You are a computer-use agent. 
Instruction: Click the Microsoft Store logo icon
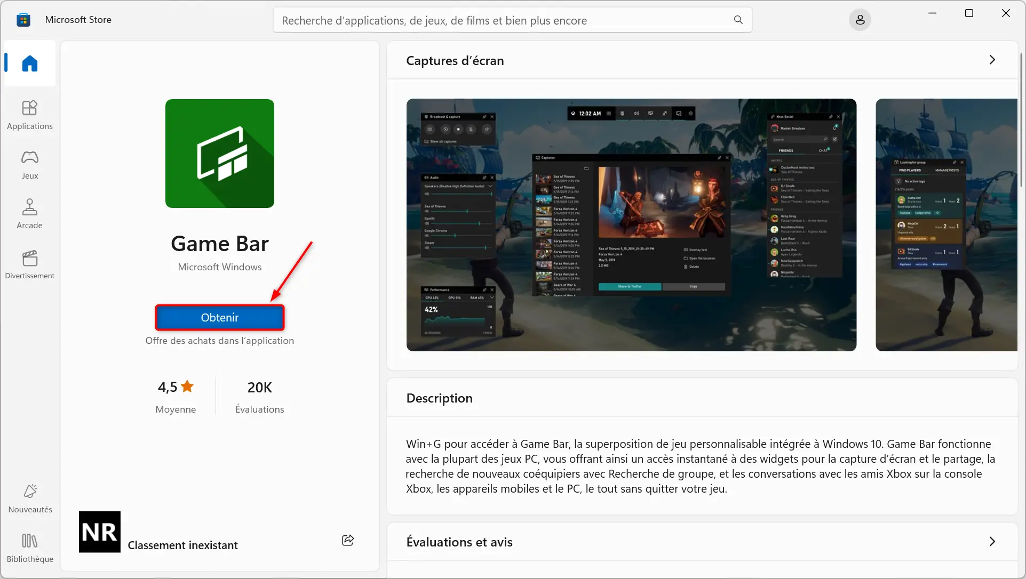(23, 20)
